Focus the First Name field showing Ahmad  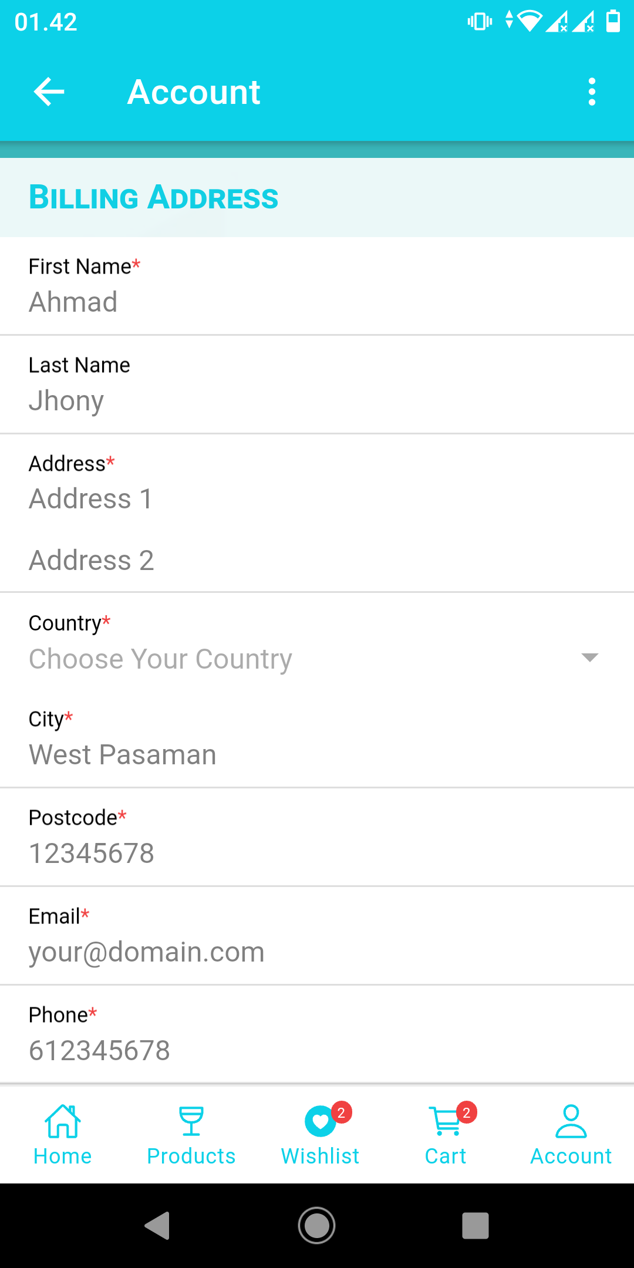317,302
